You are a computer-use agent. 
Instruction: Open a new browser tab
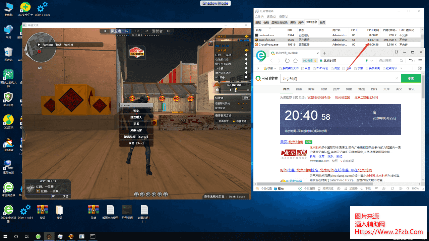[324, 53]
